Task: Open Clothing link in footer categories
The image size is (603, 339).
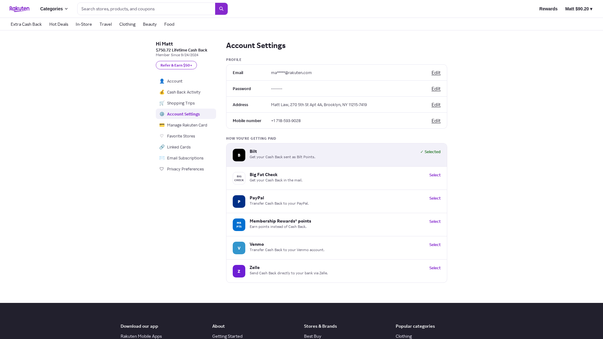Action: coord(404,336)
